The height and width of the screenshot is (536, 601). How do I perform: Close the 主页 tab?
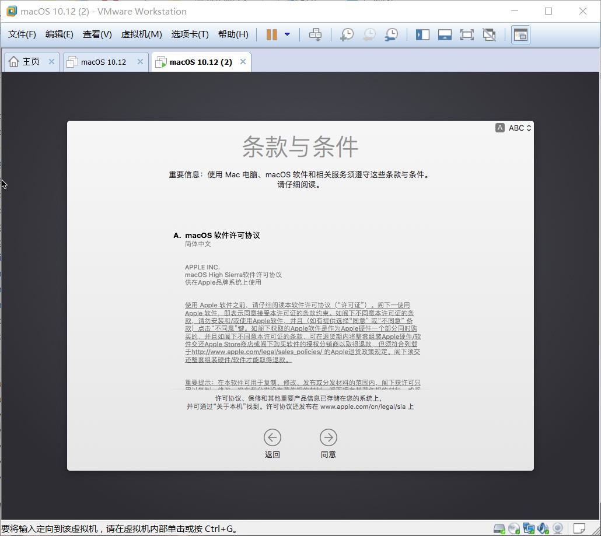click(51, 62)
